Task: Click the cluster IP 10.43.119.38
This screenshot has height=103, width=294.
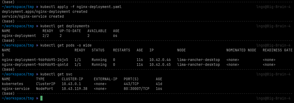Action: click(75, 89)
